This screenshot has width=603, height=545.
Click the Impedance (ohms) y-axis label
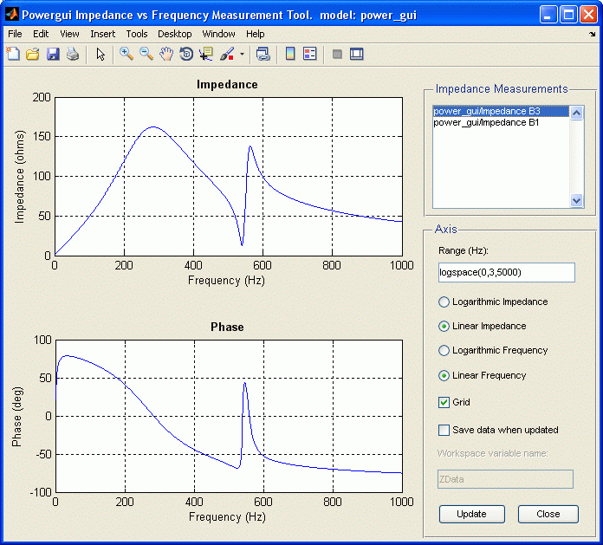point(19,177)
